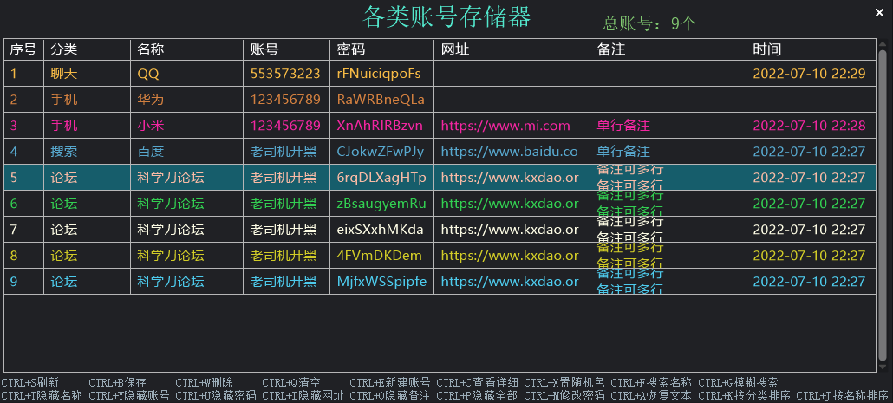The height and width of the screenshot is (403, 893).
Task: Click the 账号 column header
Action: tap(286, 49)
